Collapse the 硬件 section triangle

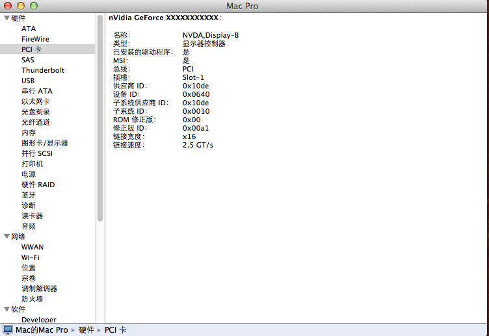click(7, 18)
